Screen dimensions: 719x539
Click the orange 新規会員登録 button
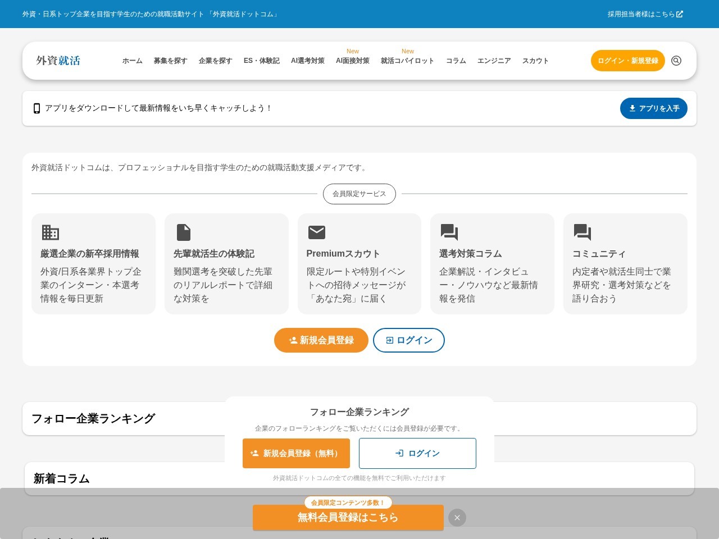(x=321, y=340)
